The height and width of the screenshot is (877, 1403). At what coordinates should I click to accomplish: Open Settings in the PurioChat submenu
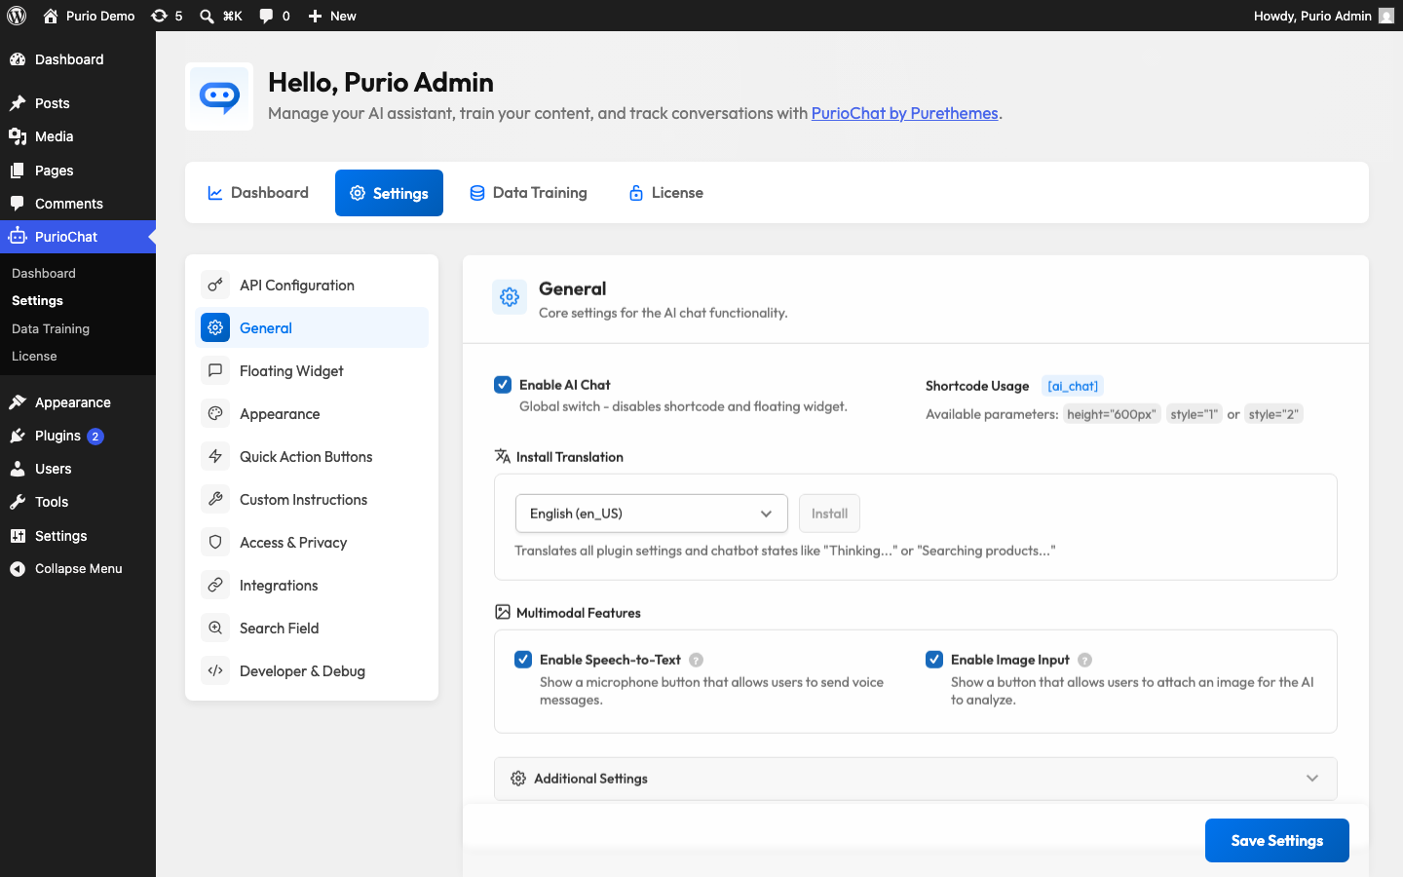(37, 300)
